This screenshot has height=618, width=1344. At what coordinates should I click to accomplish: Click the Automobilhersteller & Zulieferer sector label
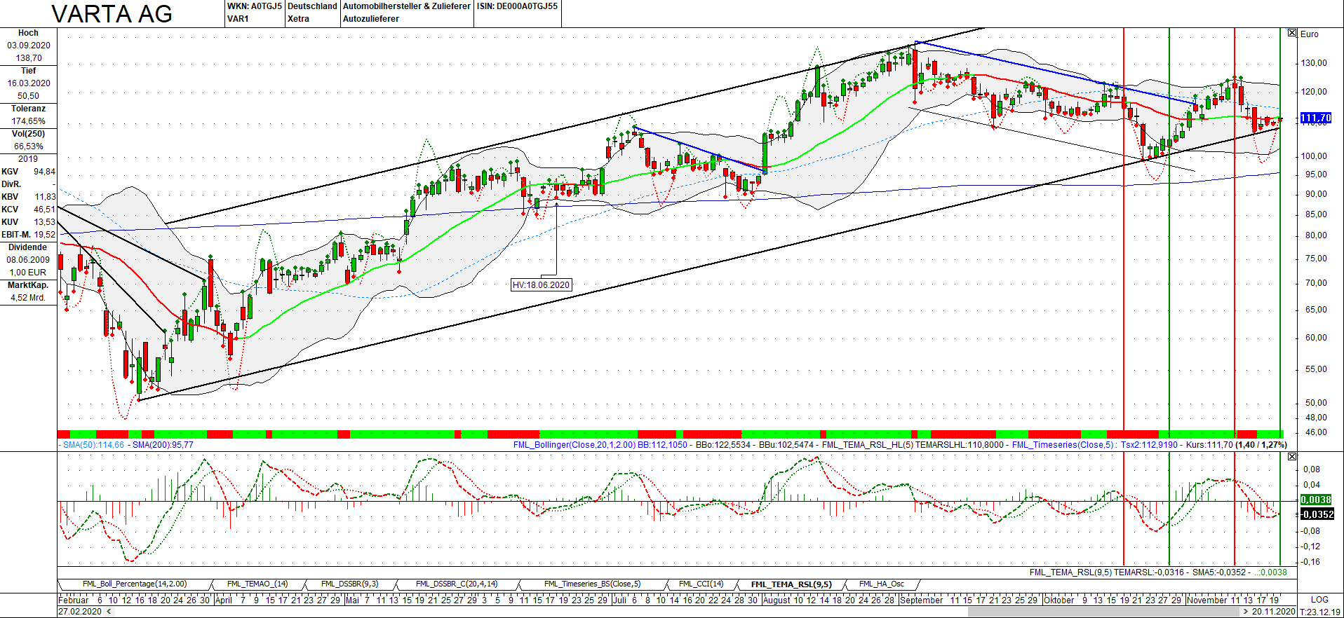pos(407,6)
